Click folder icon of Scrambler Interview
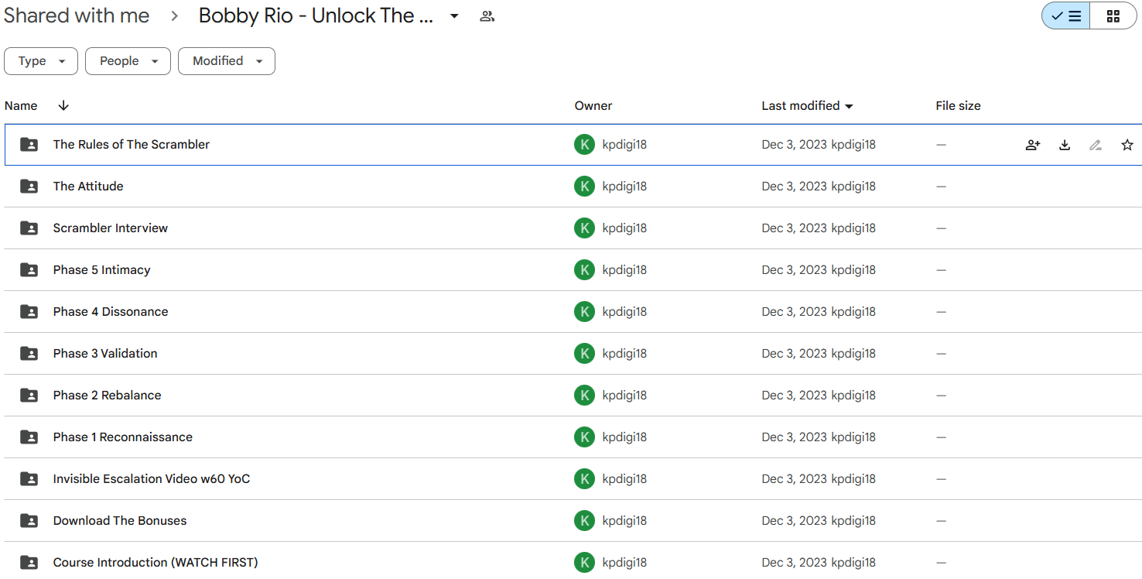1142x579 pixels. coord(29,228)
